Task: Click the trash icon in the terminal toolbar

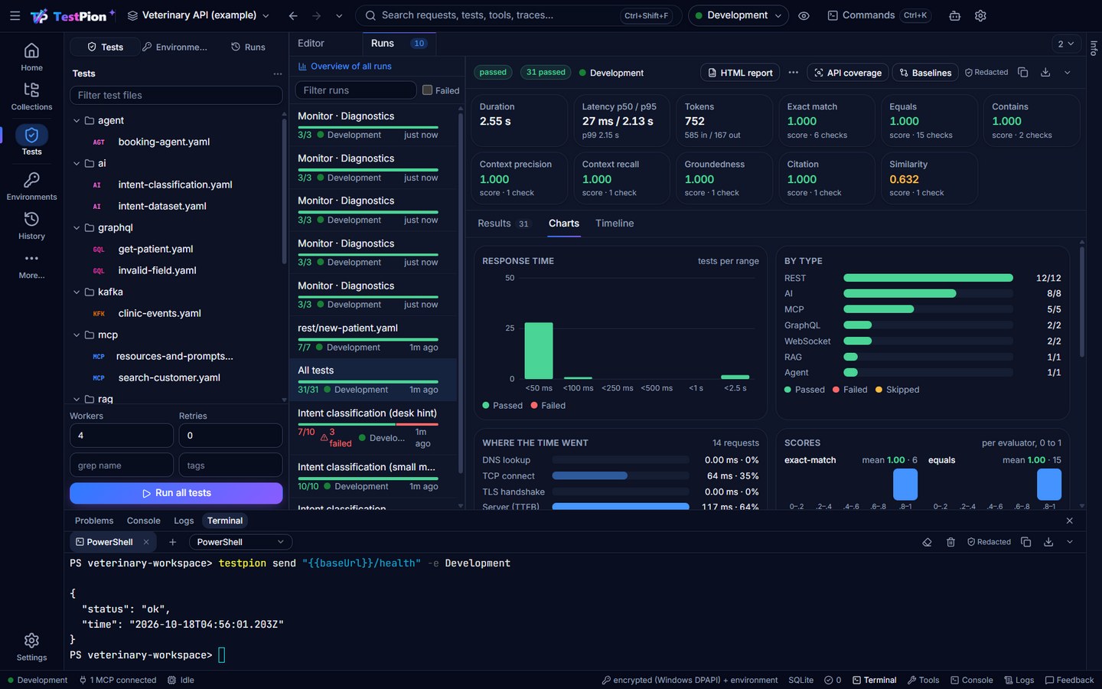Action: point(950,542)
